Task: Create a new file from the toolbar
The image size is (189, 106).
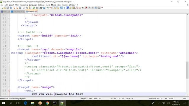Action: point(2,8)
